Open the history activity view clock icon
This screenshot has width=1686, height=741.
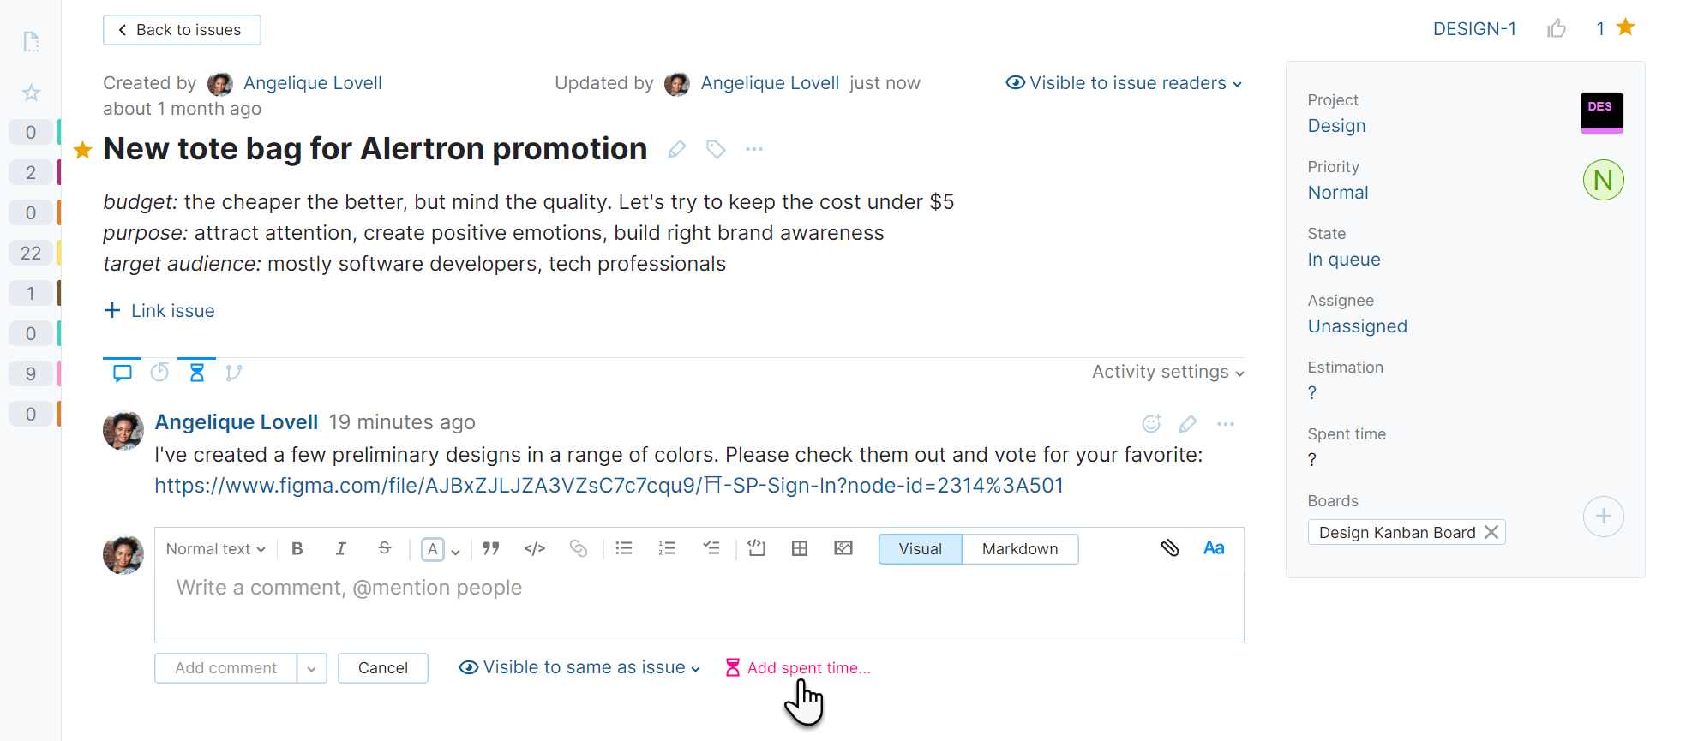click(159, 372)
